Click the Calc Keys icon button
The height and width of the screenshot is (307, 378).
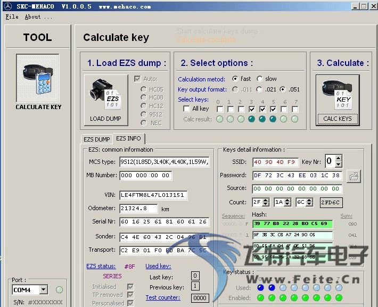pos(338,100)
